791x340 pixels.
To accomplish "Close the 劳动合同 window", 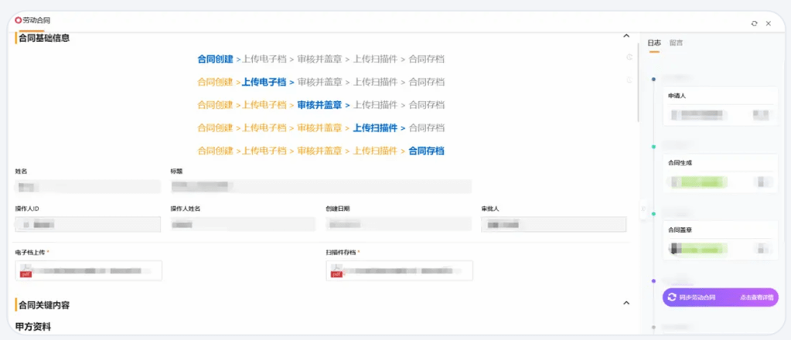I will [768, 23].
